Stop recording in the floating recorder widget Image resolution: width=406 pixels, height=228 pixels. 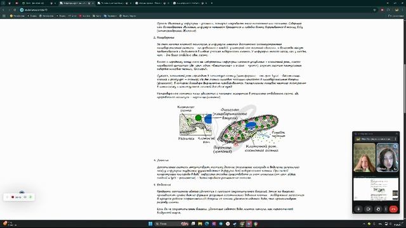coord(13,197)
